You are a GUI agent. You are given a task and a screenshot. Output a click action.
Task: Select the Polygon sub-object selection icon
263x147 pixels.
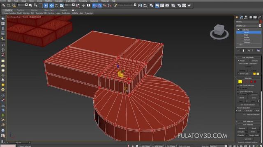point(251,82)
